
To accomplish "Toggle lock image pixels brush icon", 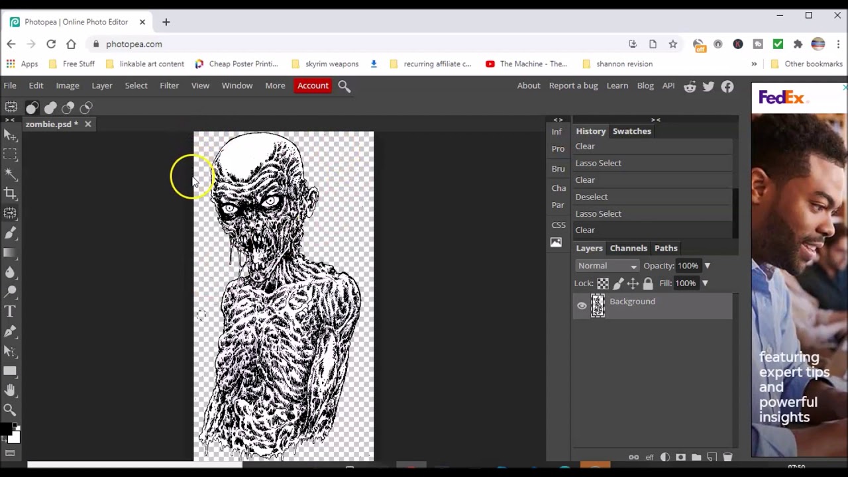I will click(618, 284).
